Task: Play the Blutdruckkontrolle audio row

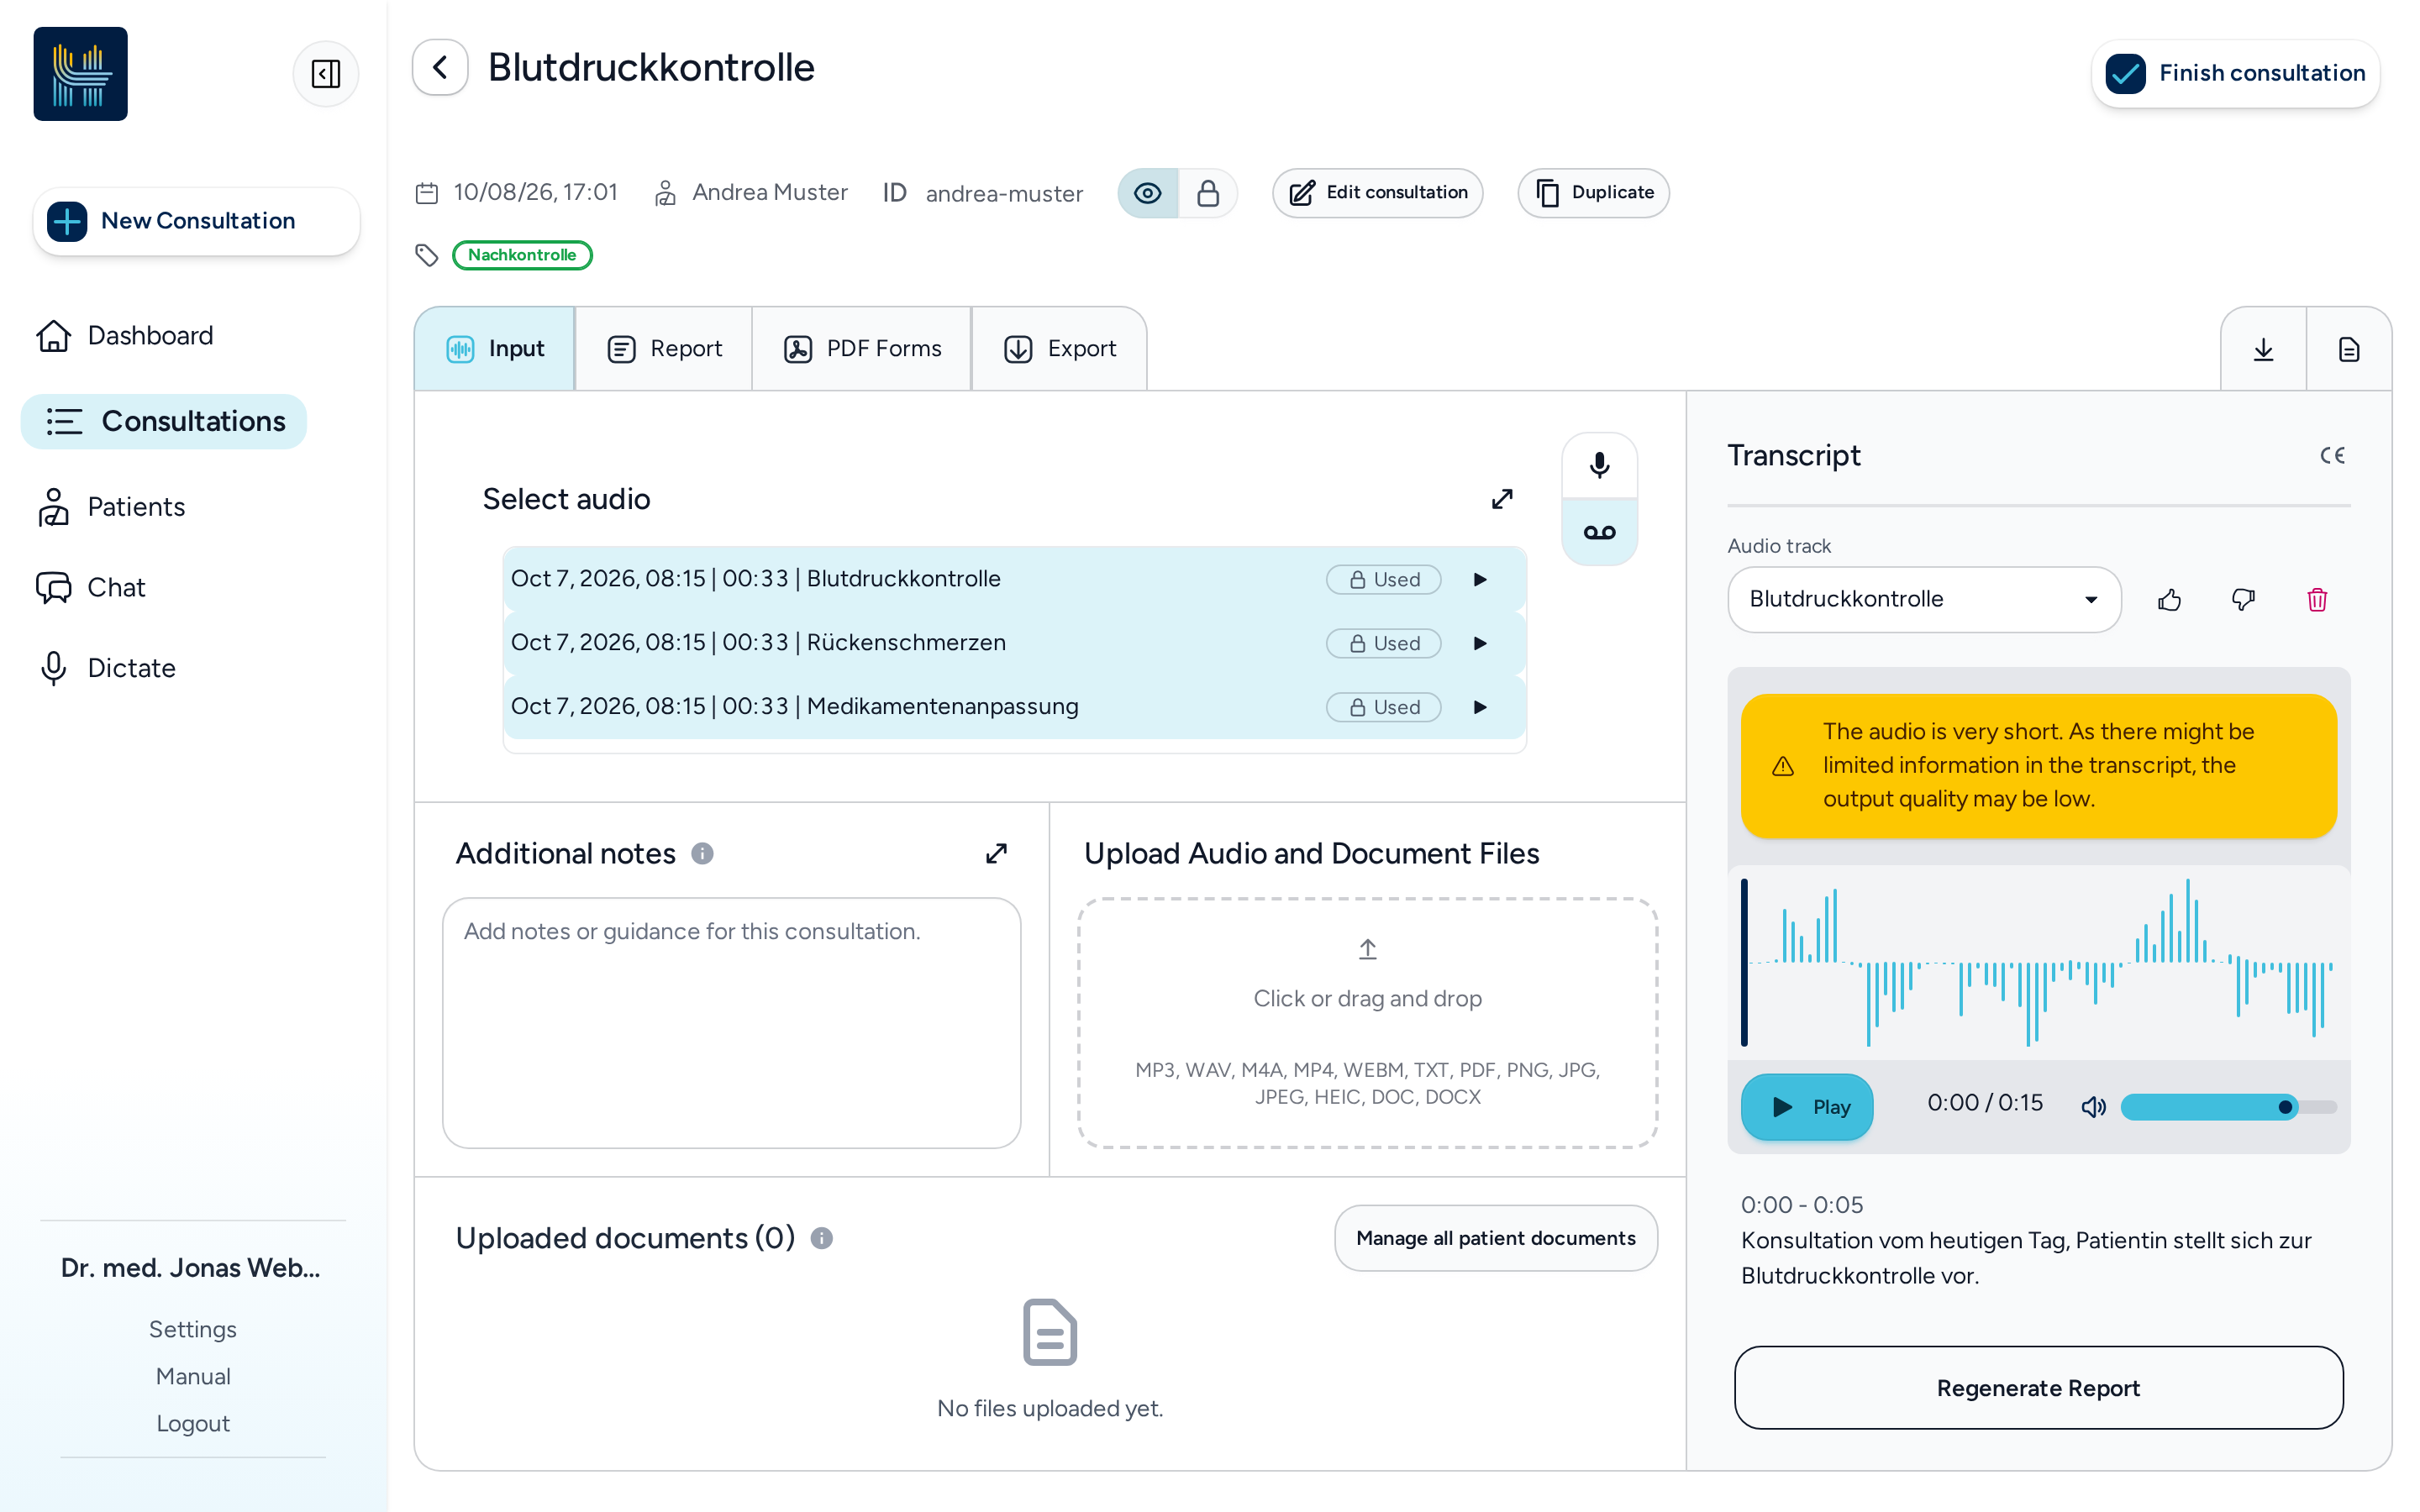Action: 1480,579
